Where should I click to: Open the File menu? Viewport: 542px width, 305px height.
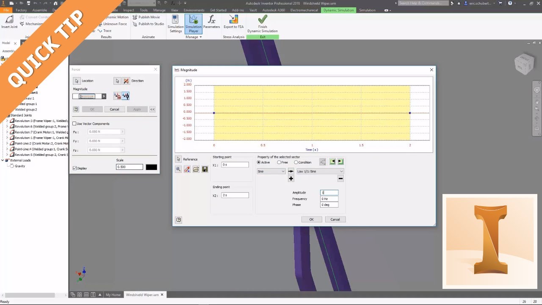coord(6,10)
